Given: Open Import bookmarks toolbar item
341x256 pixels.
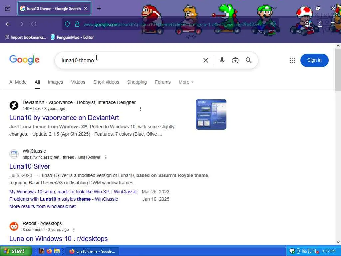Looking at the screenshot, I should [25, 37].
